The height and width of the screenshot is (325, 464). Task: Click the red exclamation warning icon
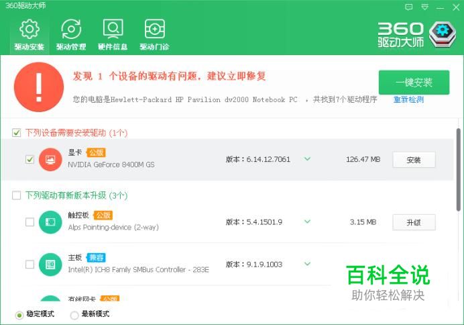coord(39,87)
